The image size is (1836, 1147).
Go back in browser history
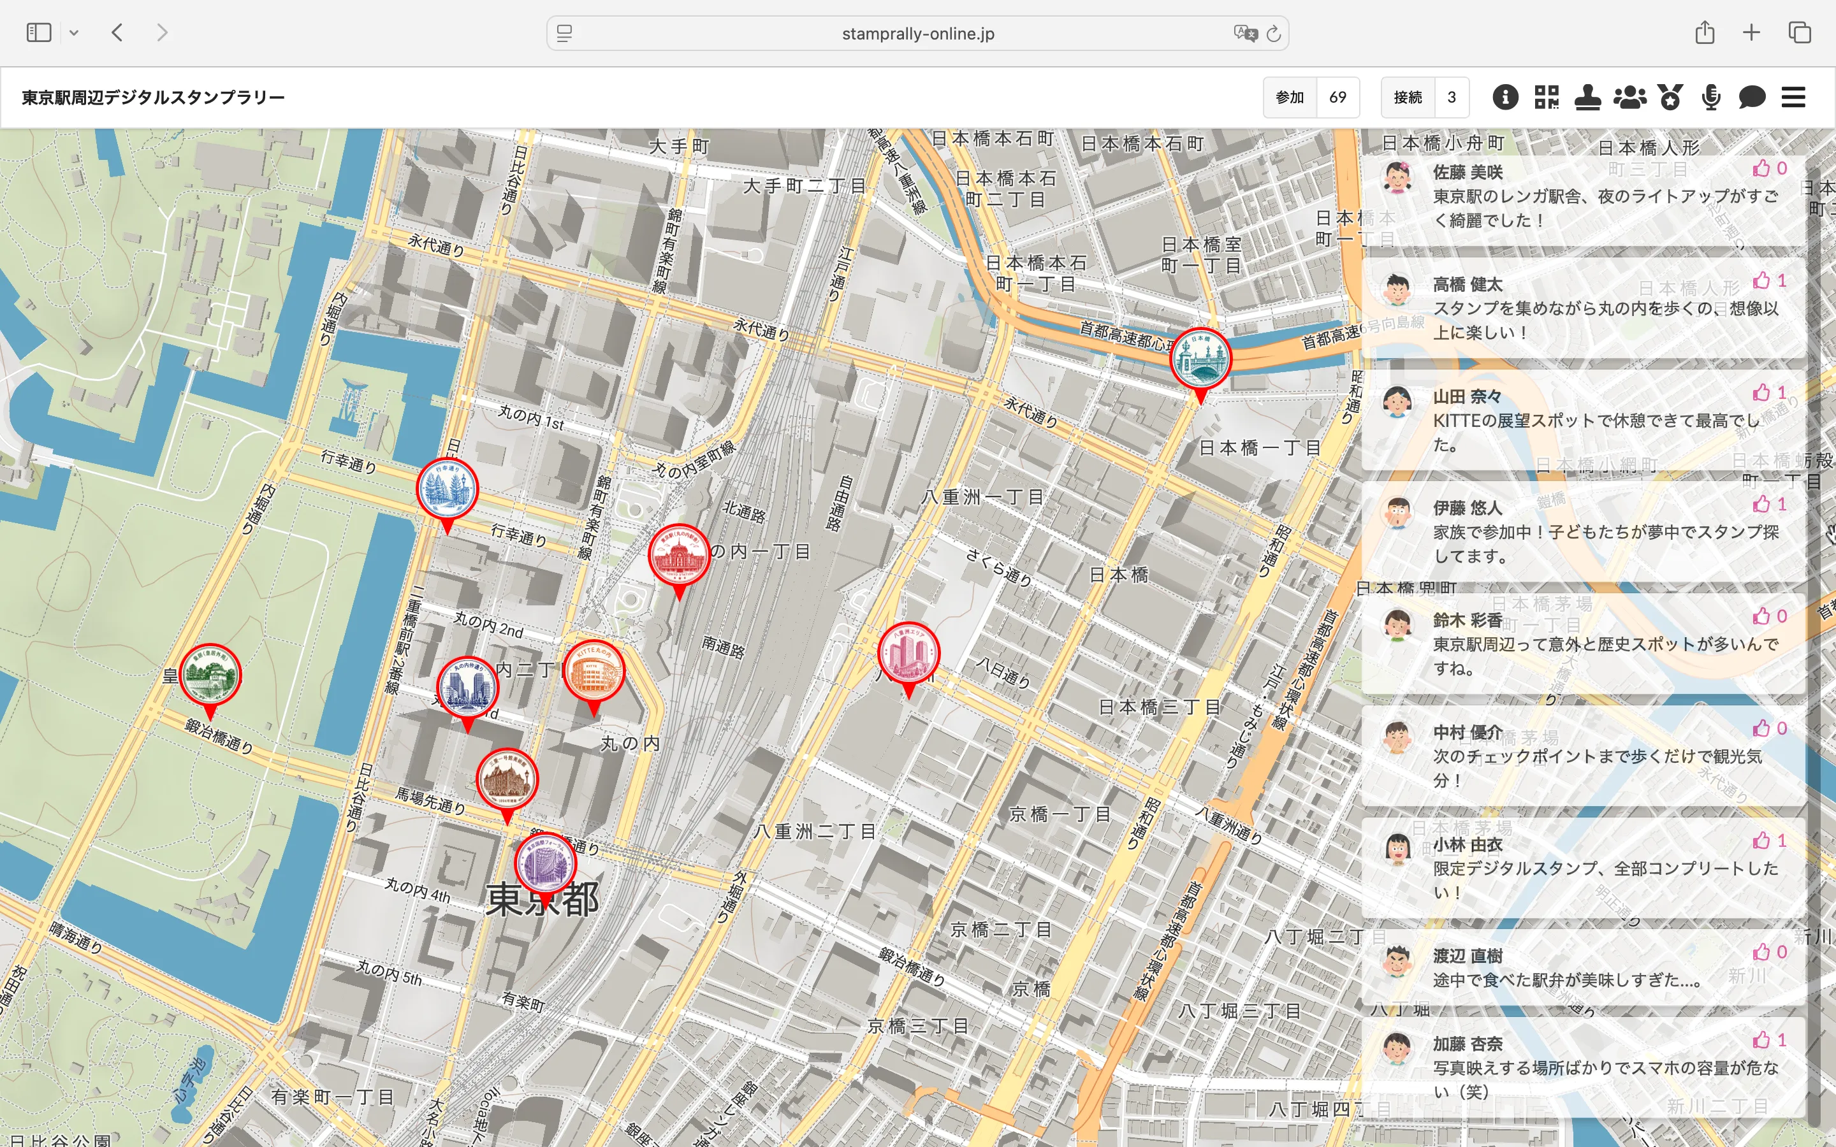tap(117, 32)
